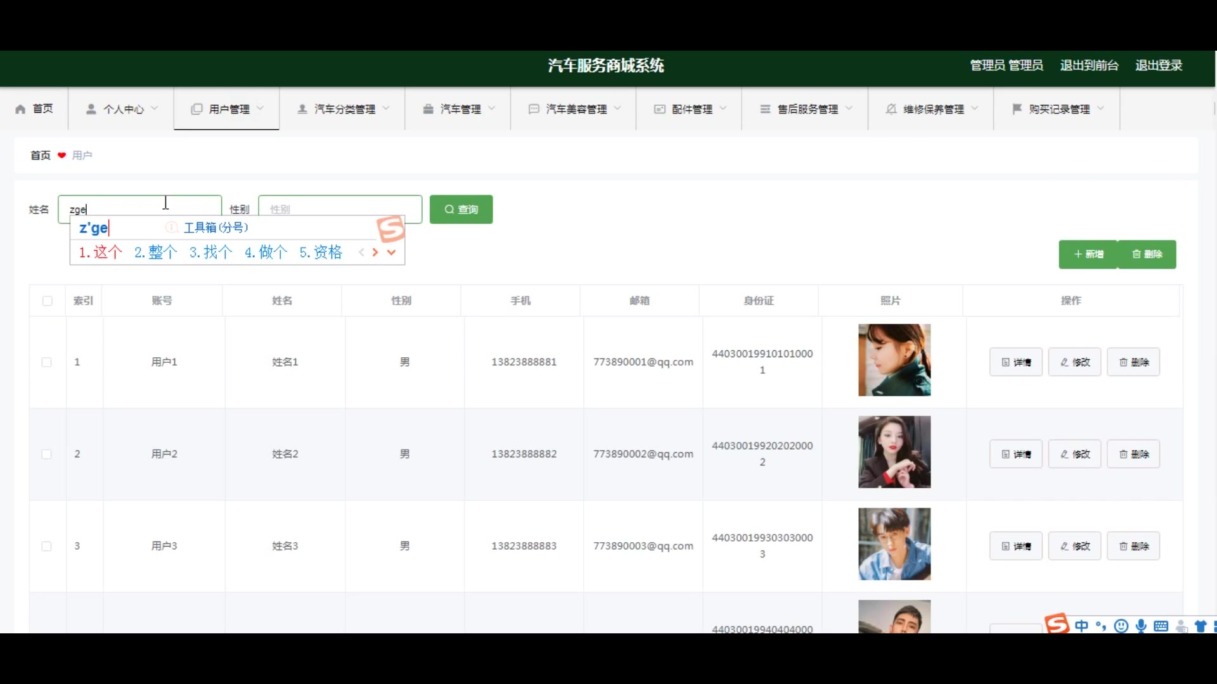Image resolution: width=1217 pixels, height=684 pixels.
Task: Expand the 配件管理 dropdown arrow
Action: [x=723, y=108]
